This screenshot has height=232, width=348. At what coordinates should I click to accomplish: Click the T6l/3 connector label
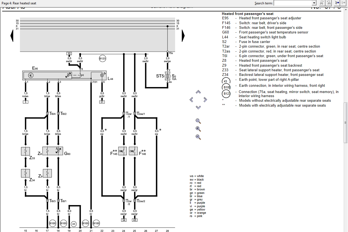pos(52,201)
